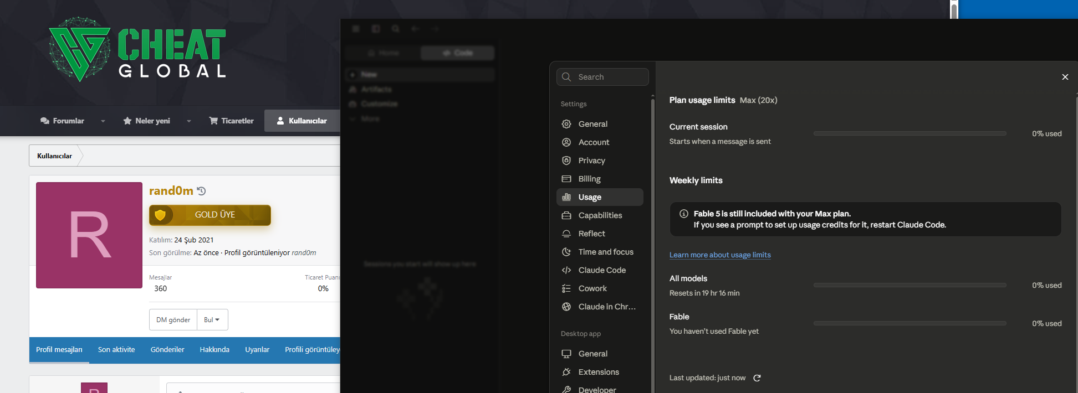This screenshot has width=1078, height=393.
Task: Expand the Neler yeni dropdown arrow
Action: [189, 121]
